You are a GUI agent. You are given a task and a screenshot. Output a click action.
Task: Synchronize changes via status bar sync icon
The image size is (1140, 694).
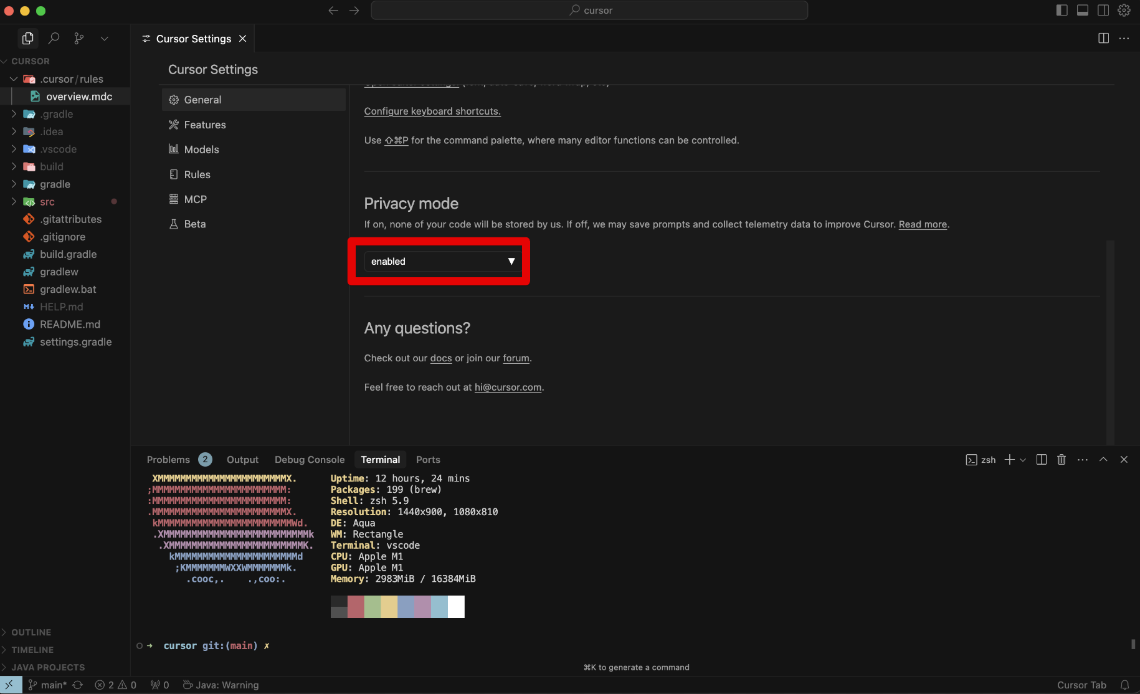pos(77,685)
